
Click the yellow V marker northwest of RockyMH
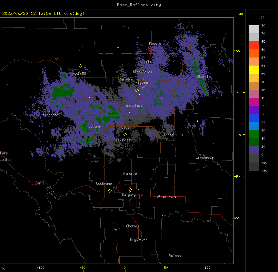[x=56, y=59]
